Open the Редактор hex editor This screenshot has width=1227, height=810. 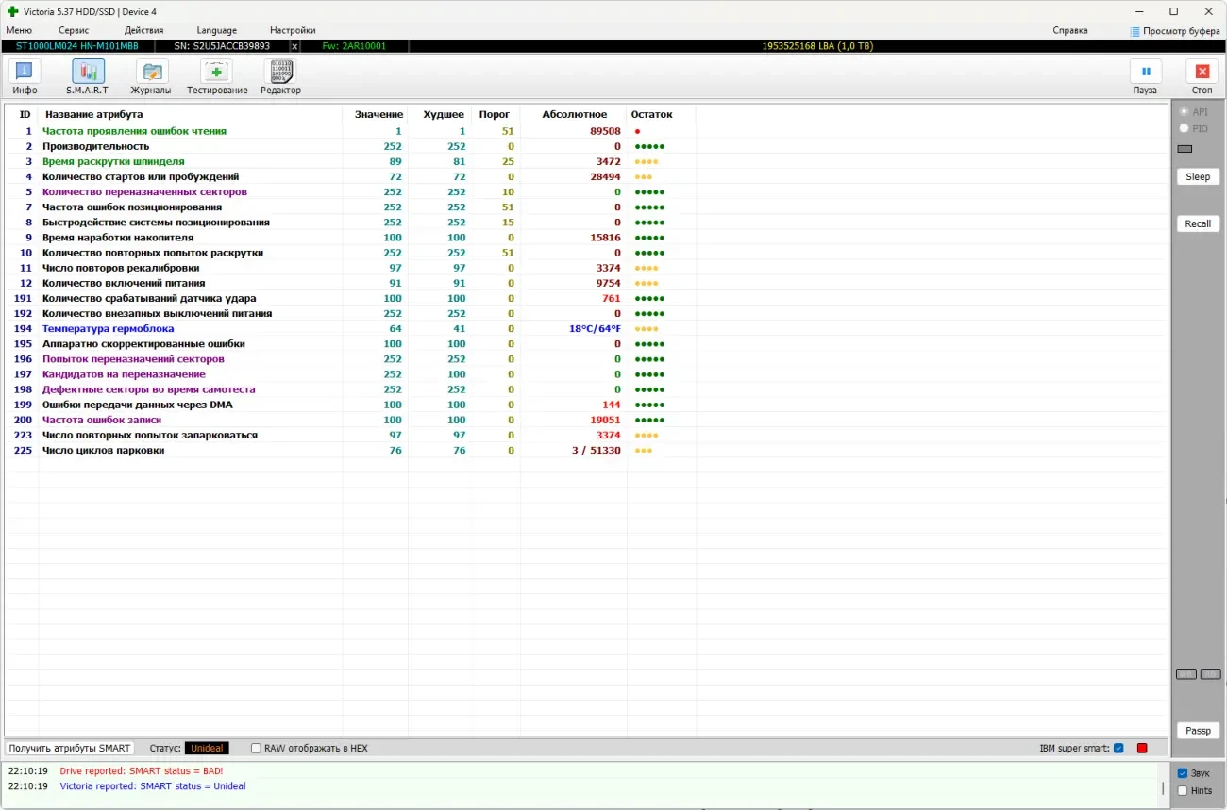coord(280,73)
